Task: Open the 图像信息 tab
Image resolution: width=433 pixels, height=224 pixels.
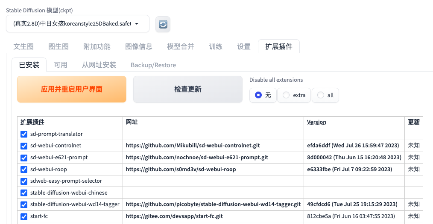Action: point(139,46)
